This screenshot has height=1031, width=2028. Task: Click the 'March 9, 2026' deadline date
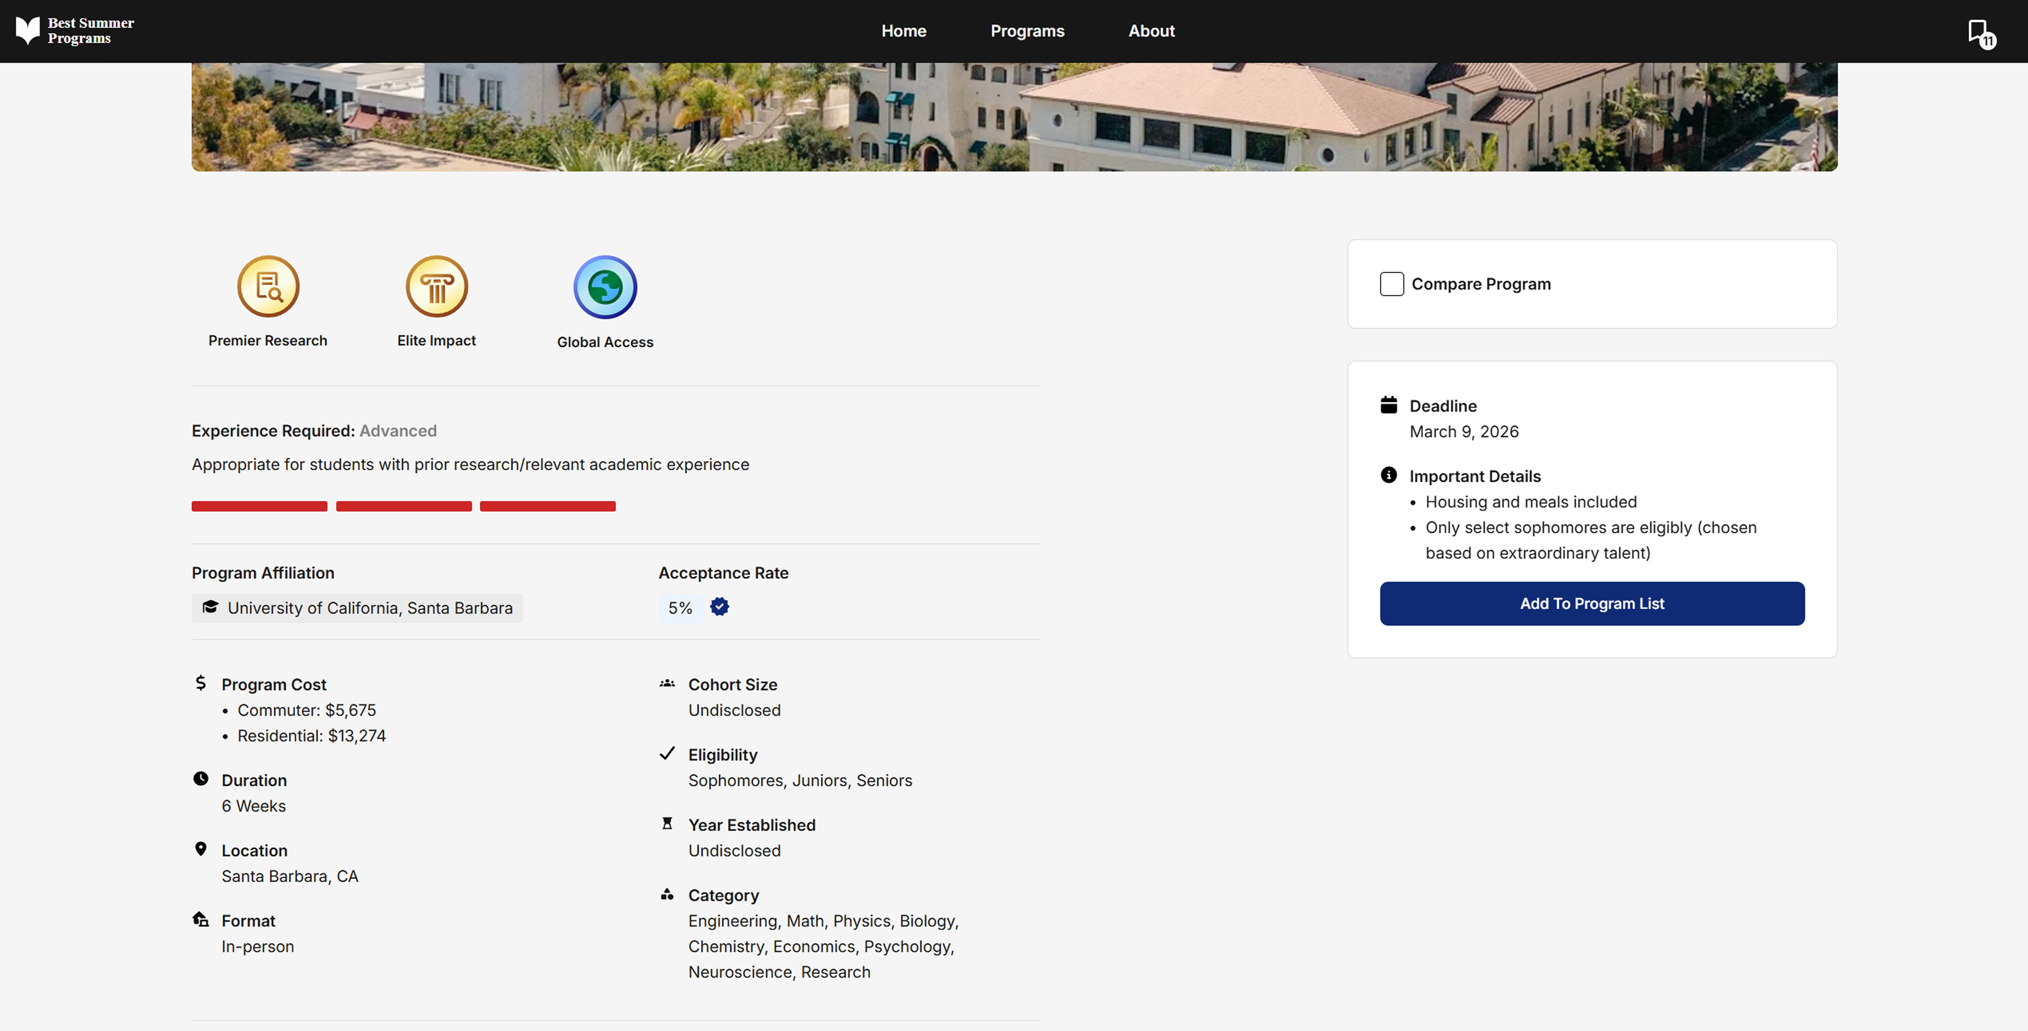[x=1464, y=432]
